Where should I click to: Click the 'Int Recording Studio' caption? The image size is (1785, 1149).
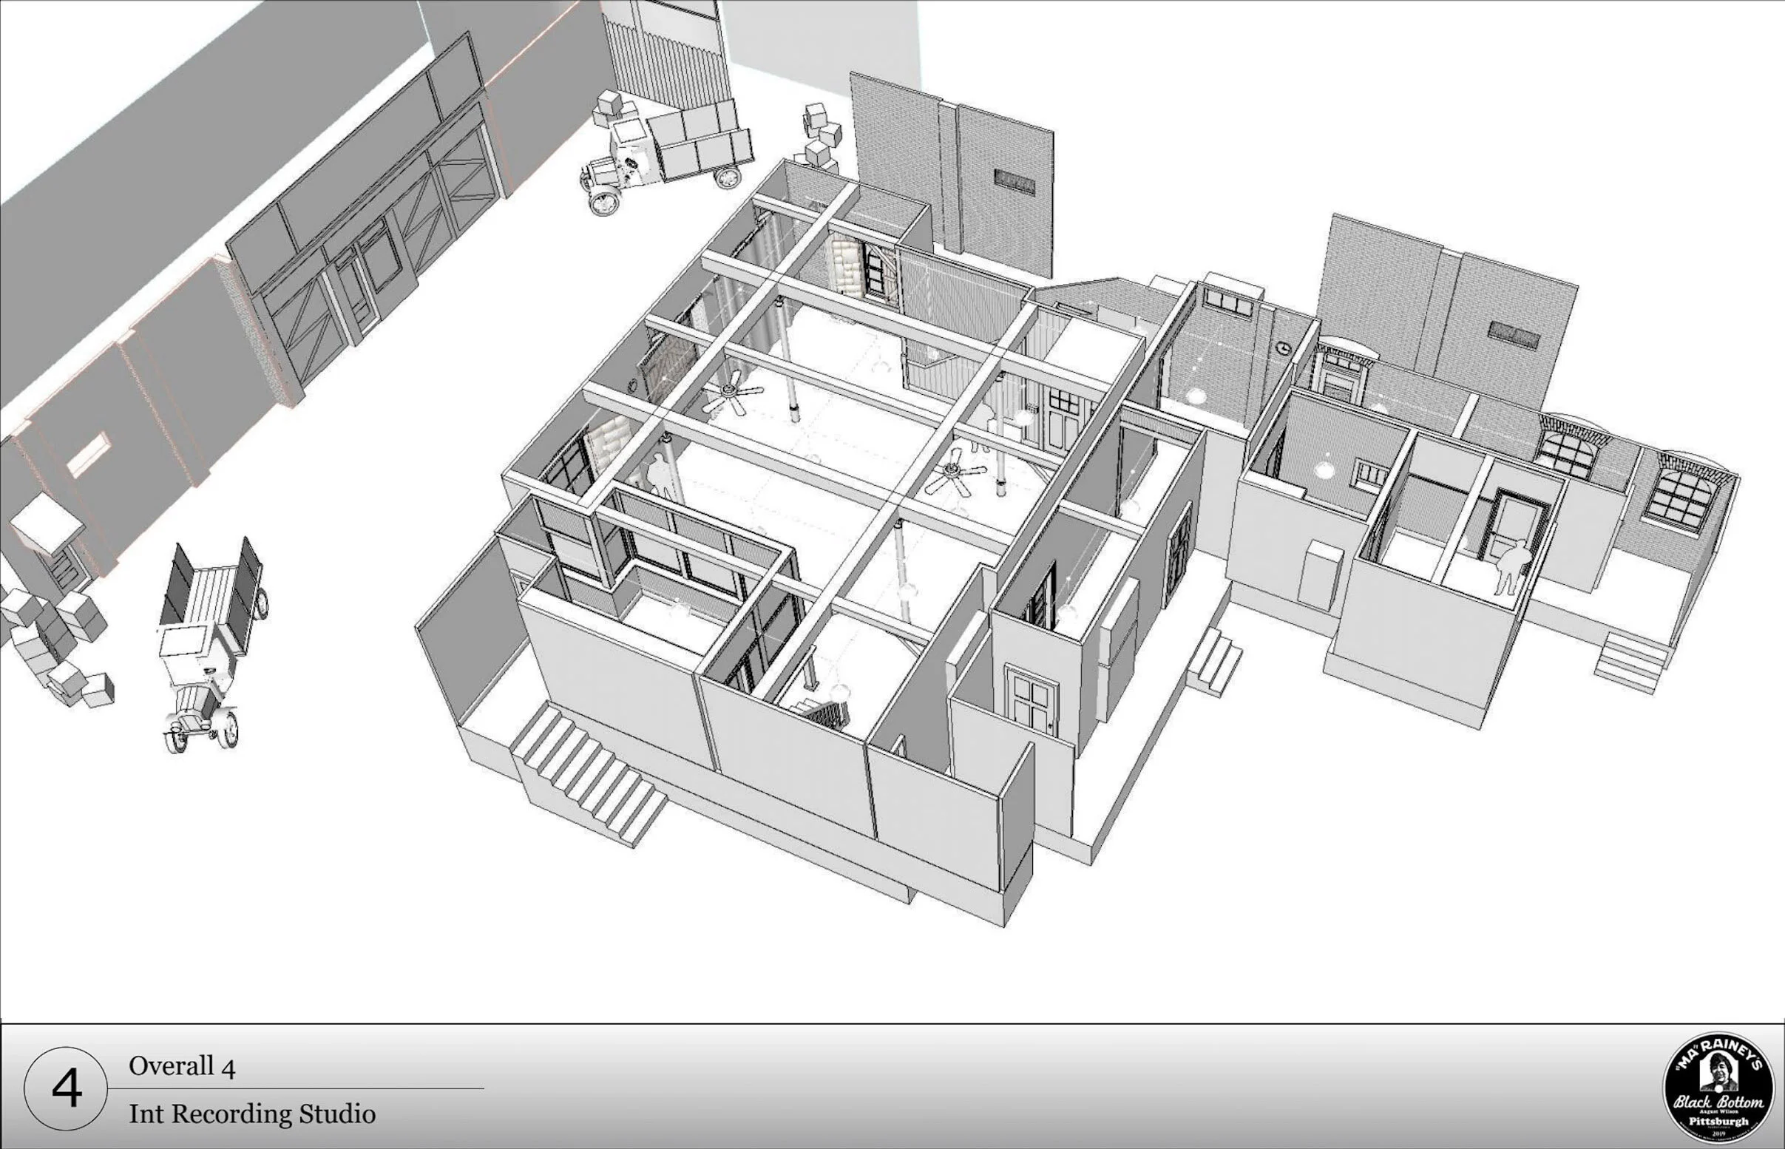[252, 1114]
